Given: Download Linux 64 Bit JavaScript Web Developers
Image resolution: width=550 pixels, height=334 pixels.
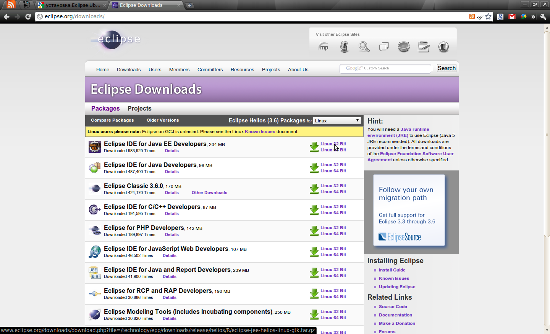Looking at the screenshot, I should [333, 255].
